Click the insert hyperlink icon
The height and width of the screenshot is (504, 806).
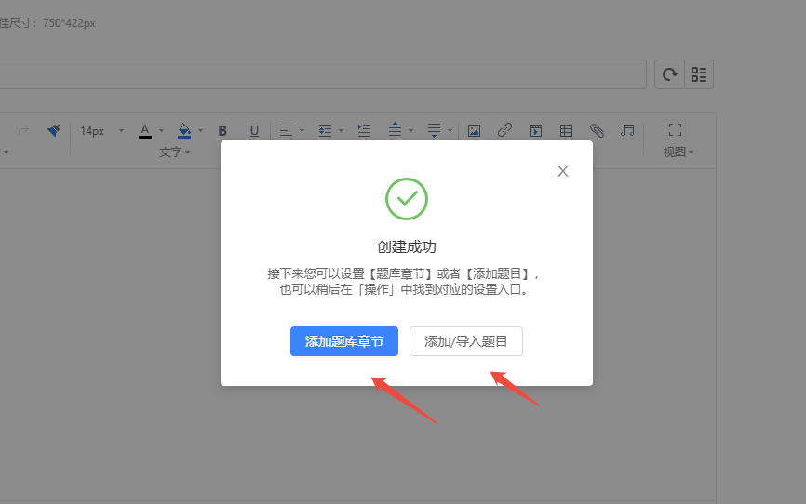click(504, 130)
